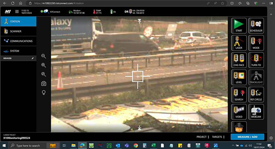Click the Windows taskbar search box
The image size is (275, 149).
pyautogui.click(x=28, y=146)
